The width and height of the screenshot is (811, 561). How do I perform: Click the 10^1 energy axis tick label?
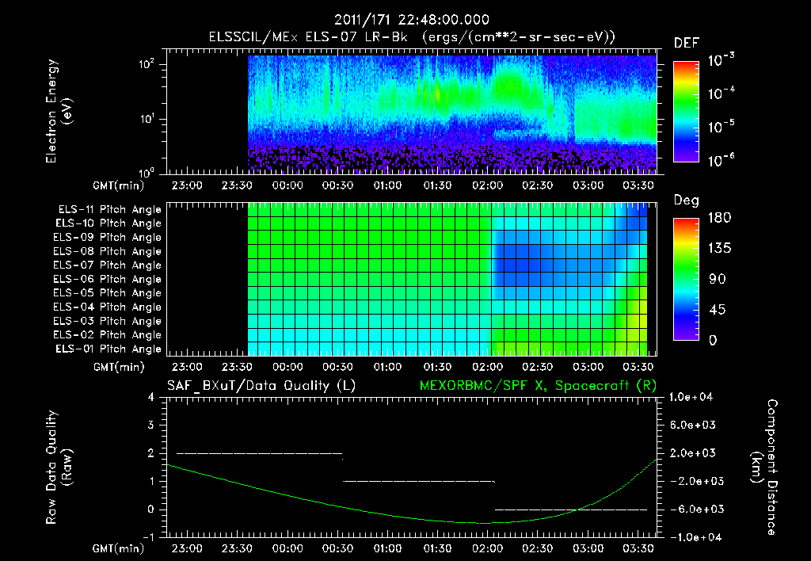[x=147, y=119]
